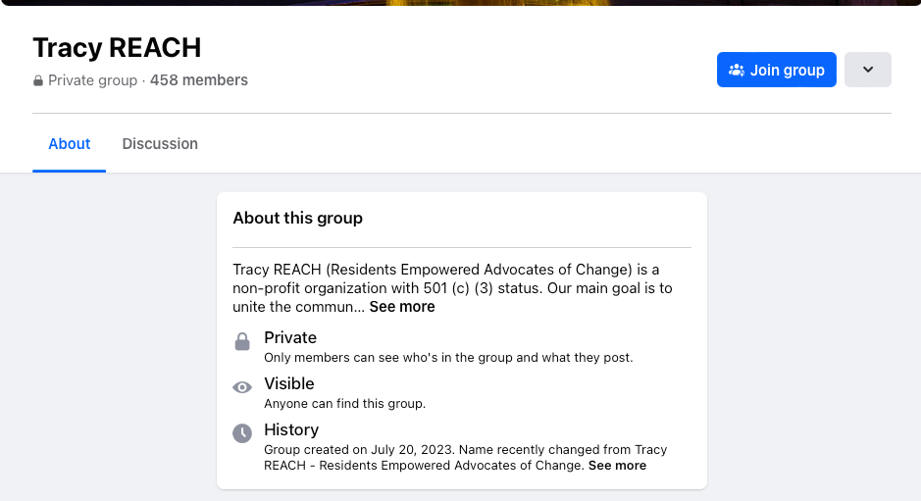This screenshot has height=501, width=921.
Task: Click the cover photo strip at top
Action: point(460,3)
